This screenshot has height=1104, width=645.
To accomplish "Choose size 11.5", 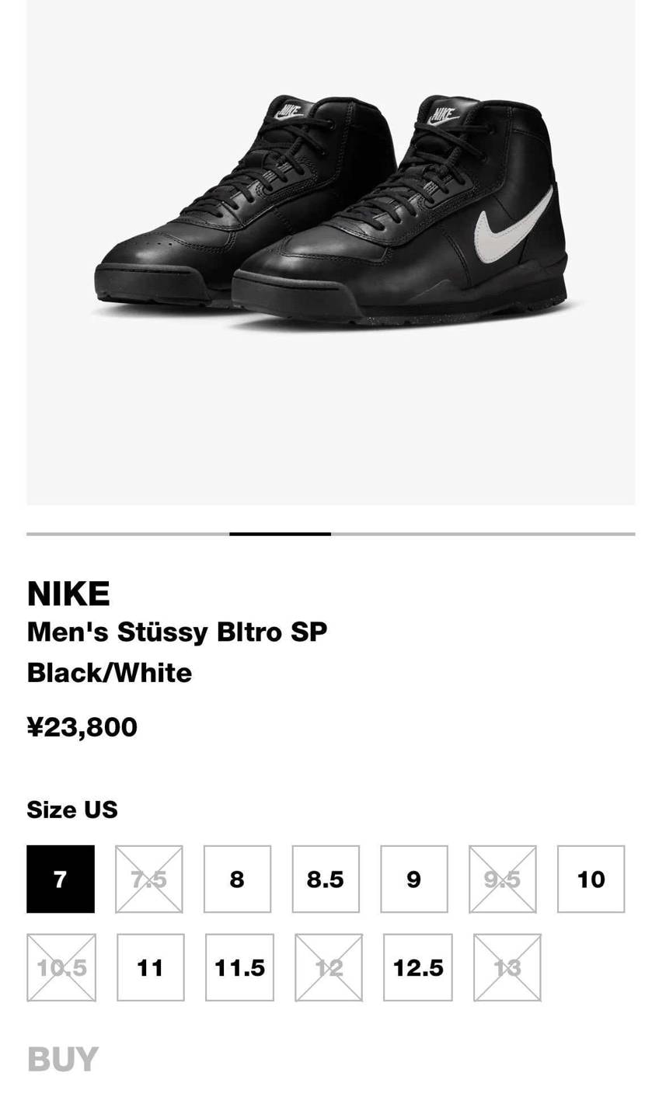I will [239, 967].
